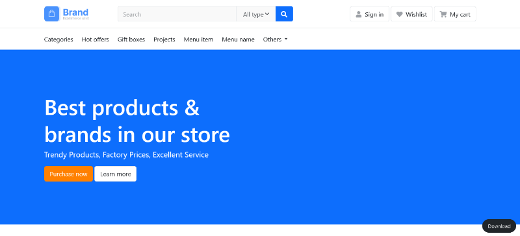The image size is (520, 236).
Task: Select Menu name in navigation
Action: click(x=238, y=40)
